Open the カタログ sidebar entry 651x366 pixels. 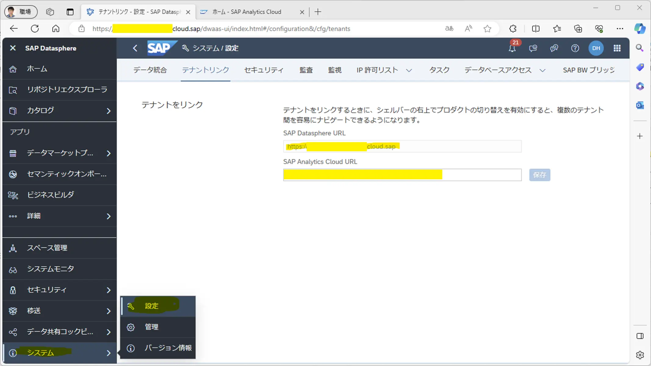tap(60, 110)
